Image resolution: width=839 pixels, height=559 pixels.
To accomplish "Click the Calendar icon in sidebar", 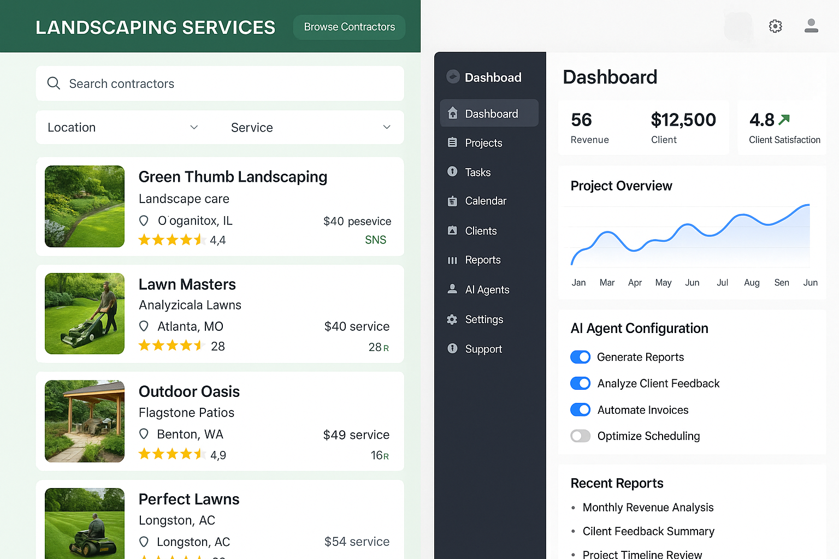I will tap(452, 201).
